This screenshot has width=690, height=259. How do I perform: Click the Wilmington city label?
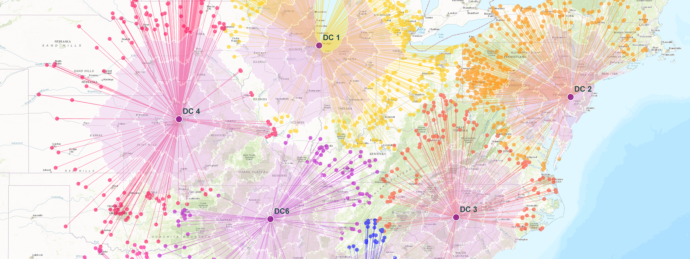pyautogui.click(x=521, y=239)
